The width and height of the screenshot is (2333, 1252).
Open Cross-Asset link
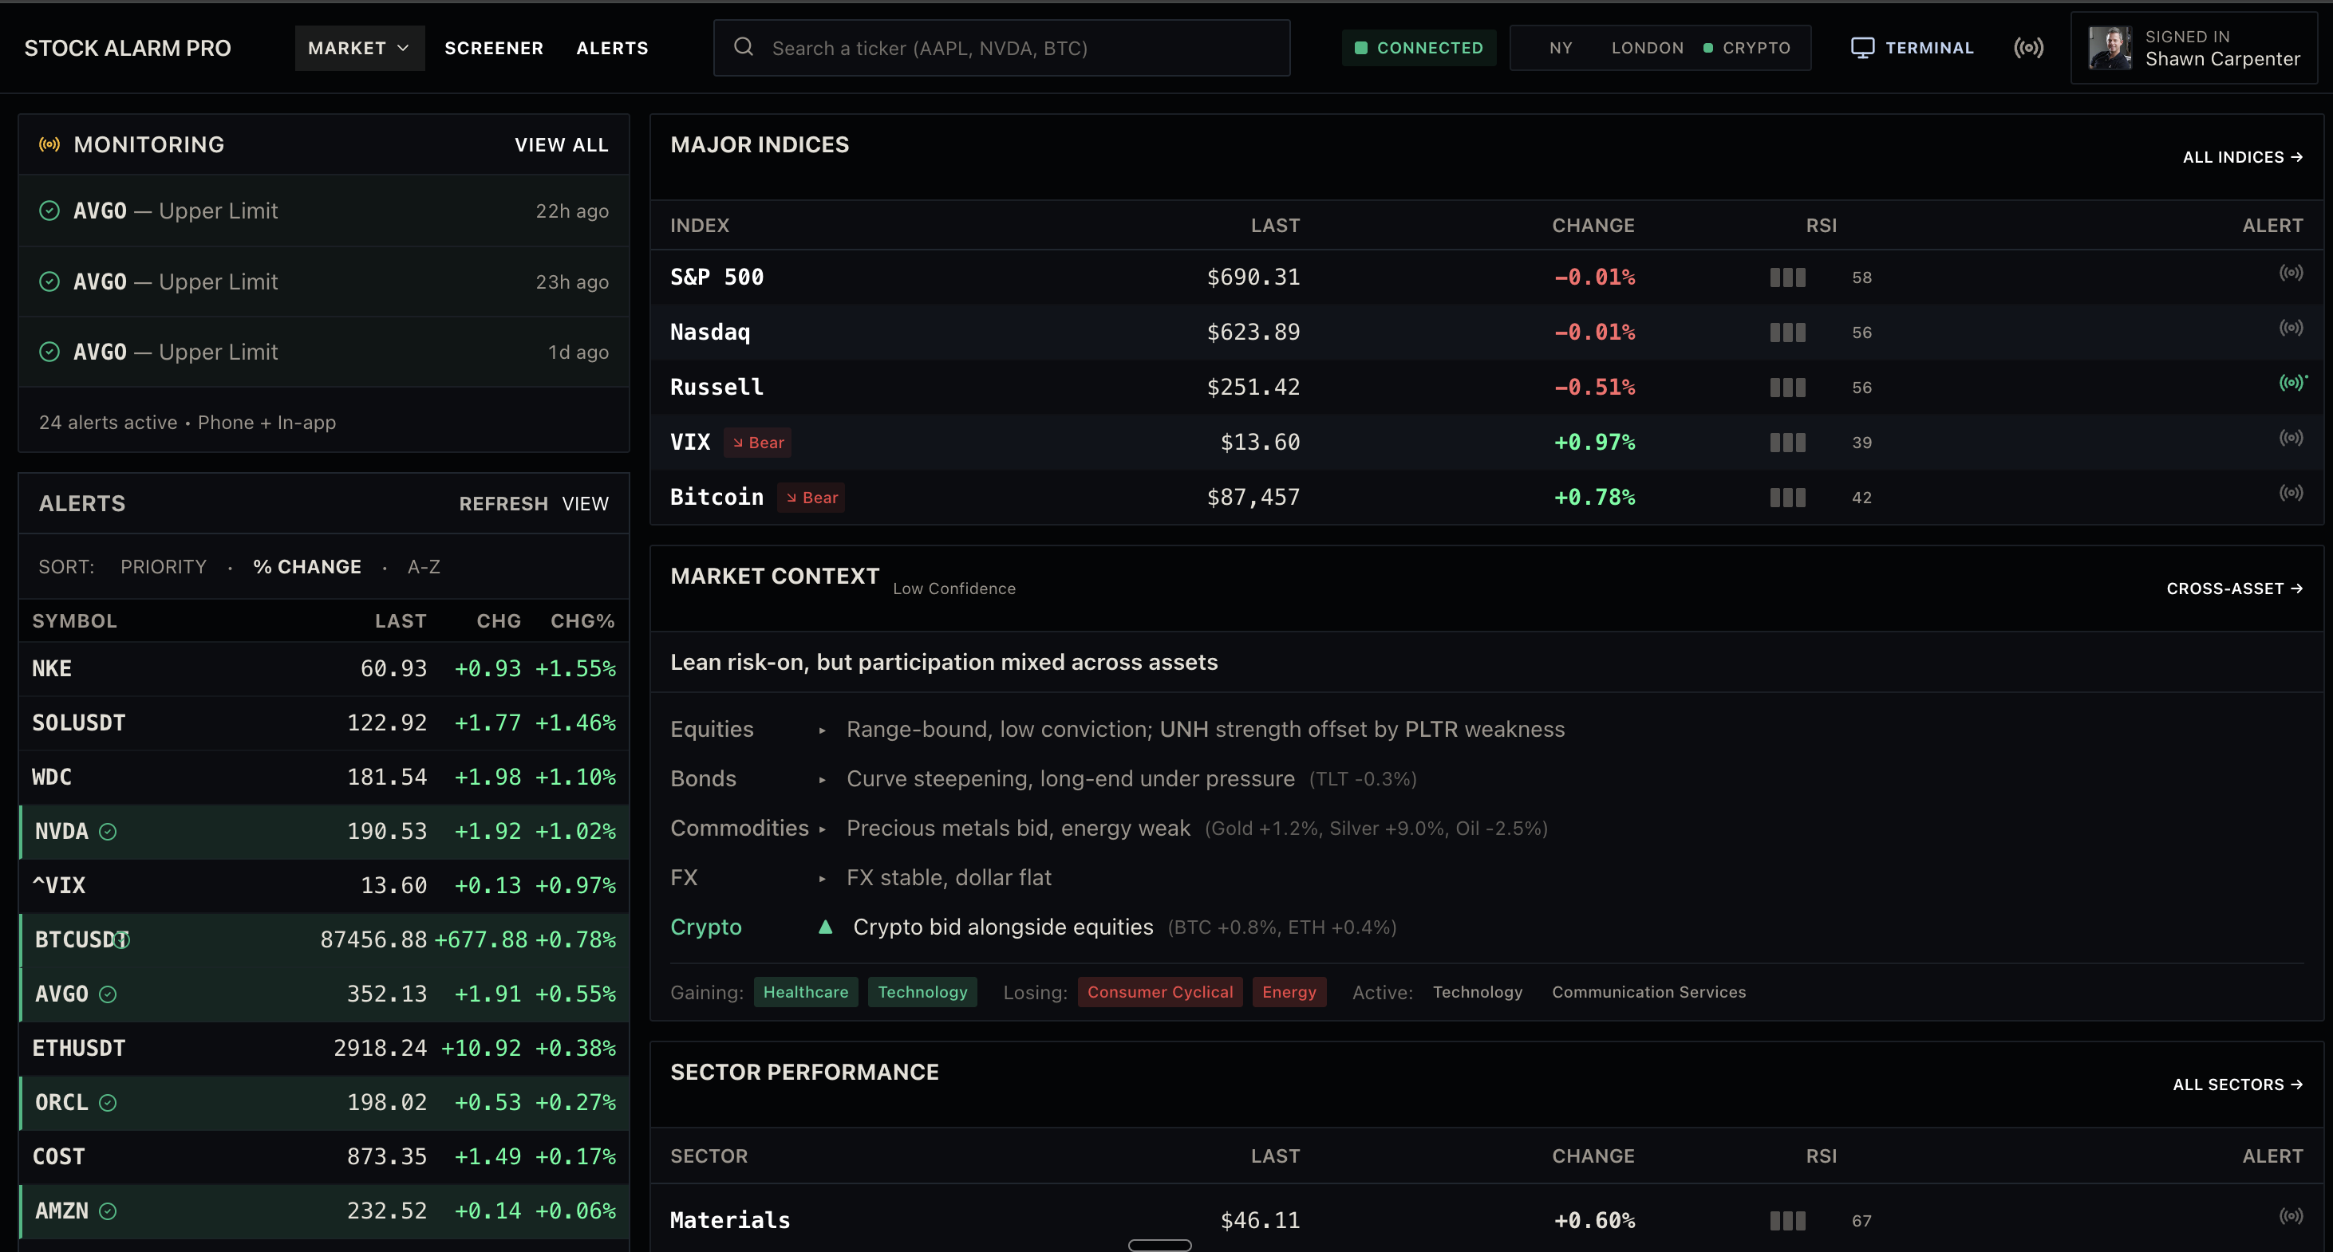point(2234,589)
